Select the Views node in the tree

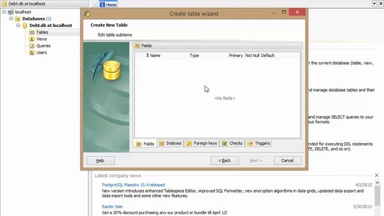coord(41,39)
